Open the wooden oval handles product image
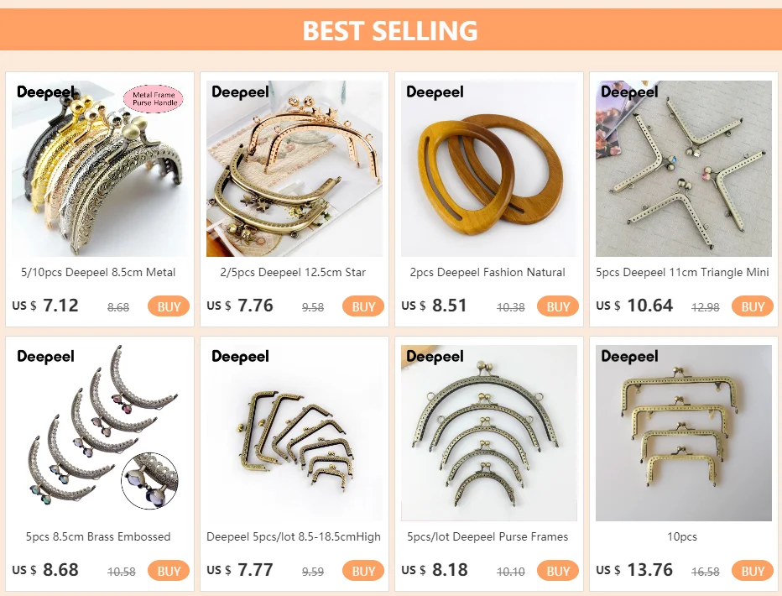The width and height of the screenshot is (782, 596). [489, 169]
